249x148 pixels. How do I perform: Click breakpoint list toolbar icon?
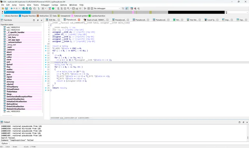(132, 9)
